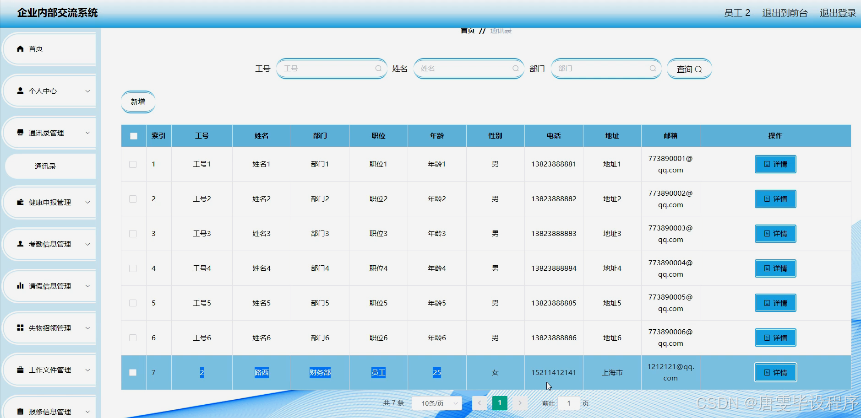Click the phone number 15211412141
This screenshot has width=861, height=418.
[x=554, y=373]
